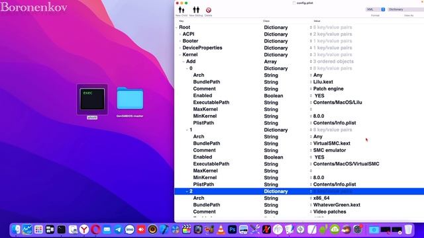Screen dimensions: 424x238
Task: Open AnyDesk from the Dock
Action: coord(141,229)
